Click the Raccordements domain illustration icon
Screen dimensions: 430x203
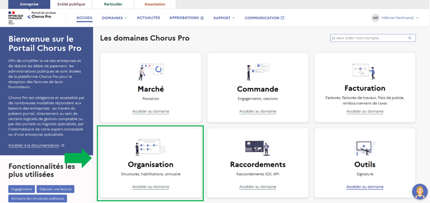tap(257, 147)
